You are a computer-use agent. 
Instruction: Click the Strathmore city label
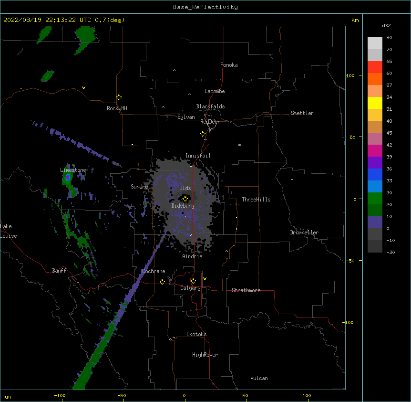tap(246, 290)
